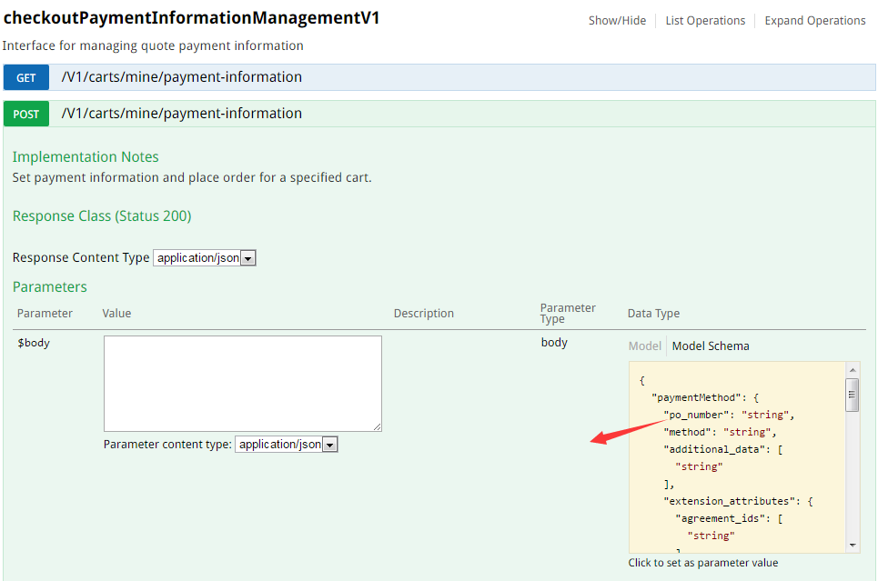Click the $body textarea resize handle
The height and width of the screenshot is (581, 878).
point(377,426)
